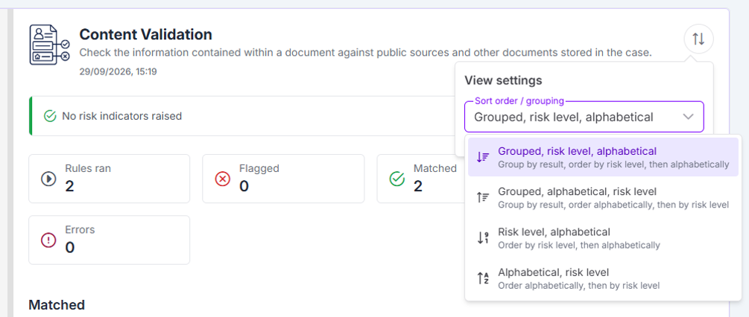Click the View settings title
The width and height of the screenshot is (749, 317).
point(504,80)
